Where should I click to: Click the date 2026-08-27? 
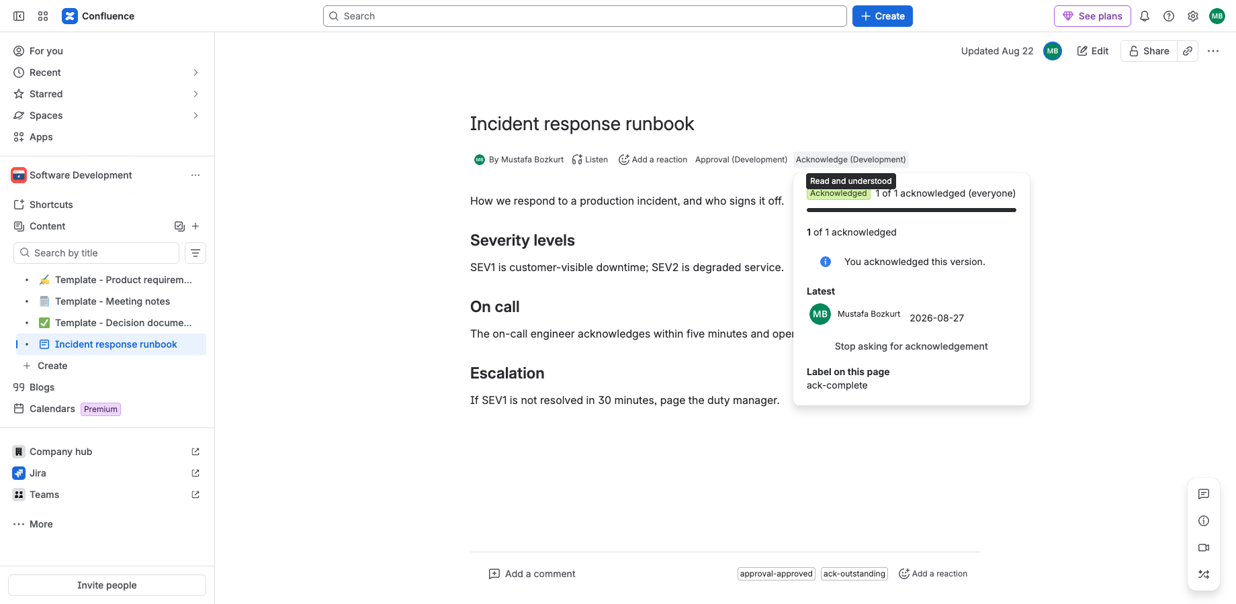[x=936, y=318]
